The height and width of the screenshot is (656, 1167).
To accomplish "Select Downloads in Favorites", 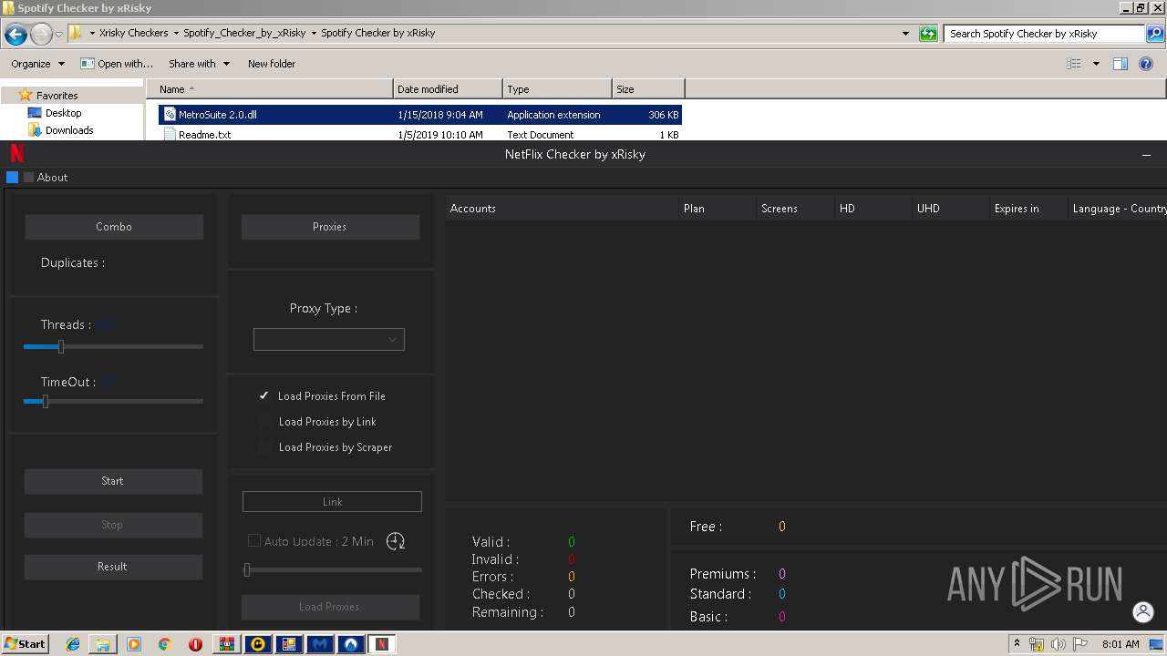I will (69, 130).
